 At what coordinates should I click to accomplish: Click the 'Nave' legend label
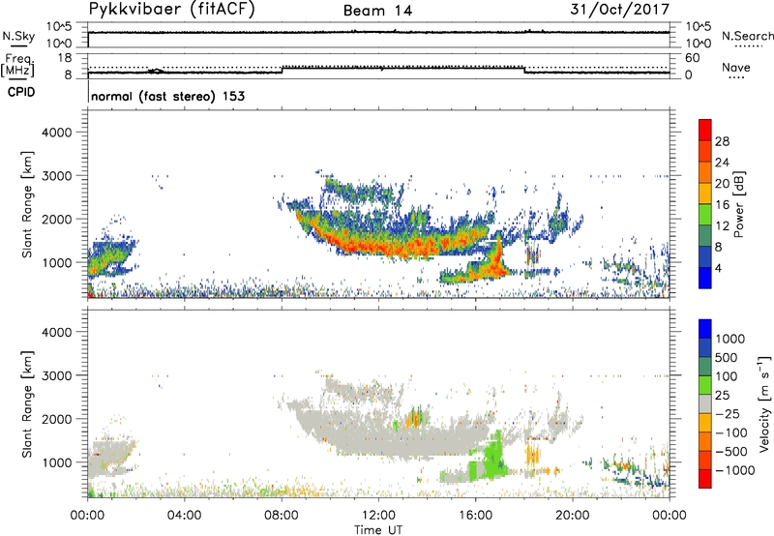(736, 67)
